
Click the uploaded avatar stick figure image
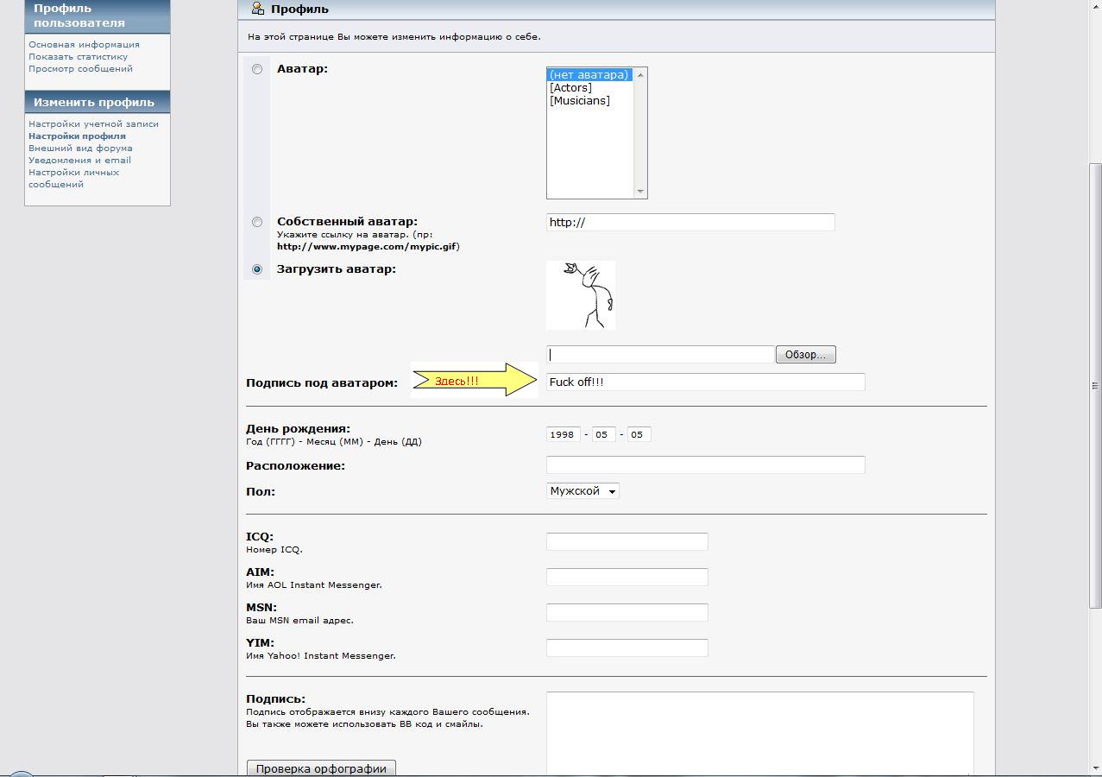pos(581,295)
